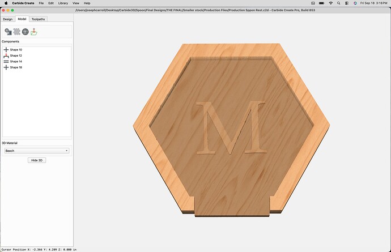
Task: Open Control Center in menu bar
Action: point(347,3)
